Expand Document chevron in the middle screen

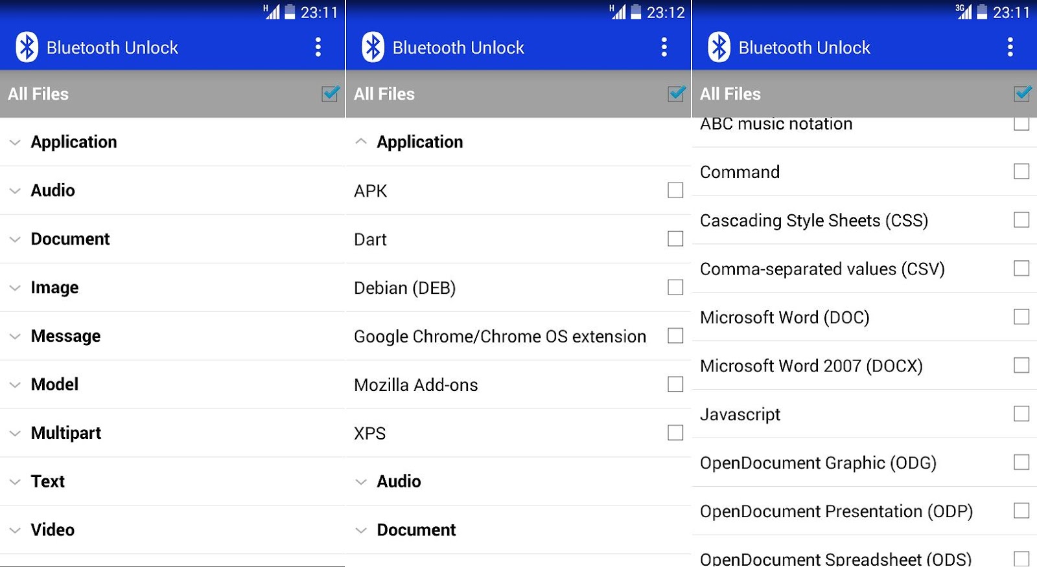coord(361,531)
